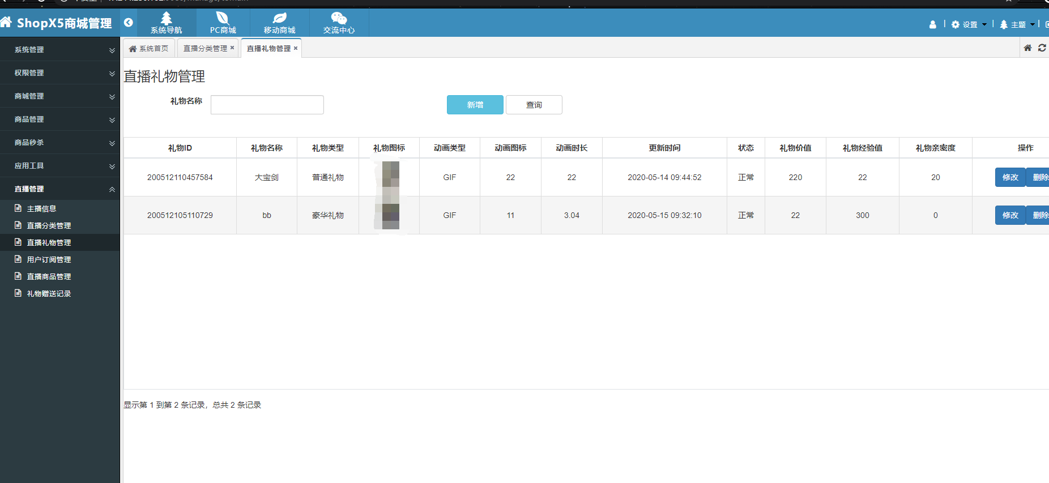The height and width of the screenshot is (483, 1049).
Task: Click the 更新时间 column header
Action: [x=664, y=148]
